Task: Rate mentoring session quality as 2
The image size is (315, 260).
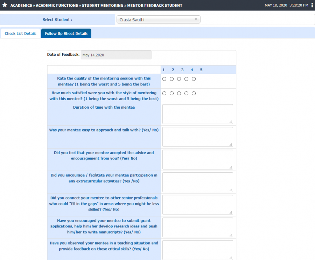Action: pos(171,79)
